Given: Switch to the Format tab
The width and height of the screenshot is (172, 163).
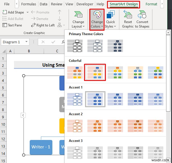Looking at the screenshot, I should pos(151,4).
